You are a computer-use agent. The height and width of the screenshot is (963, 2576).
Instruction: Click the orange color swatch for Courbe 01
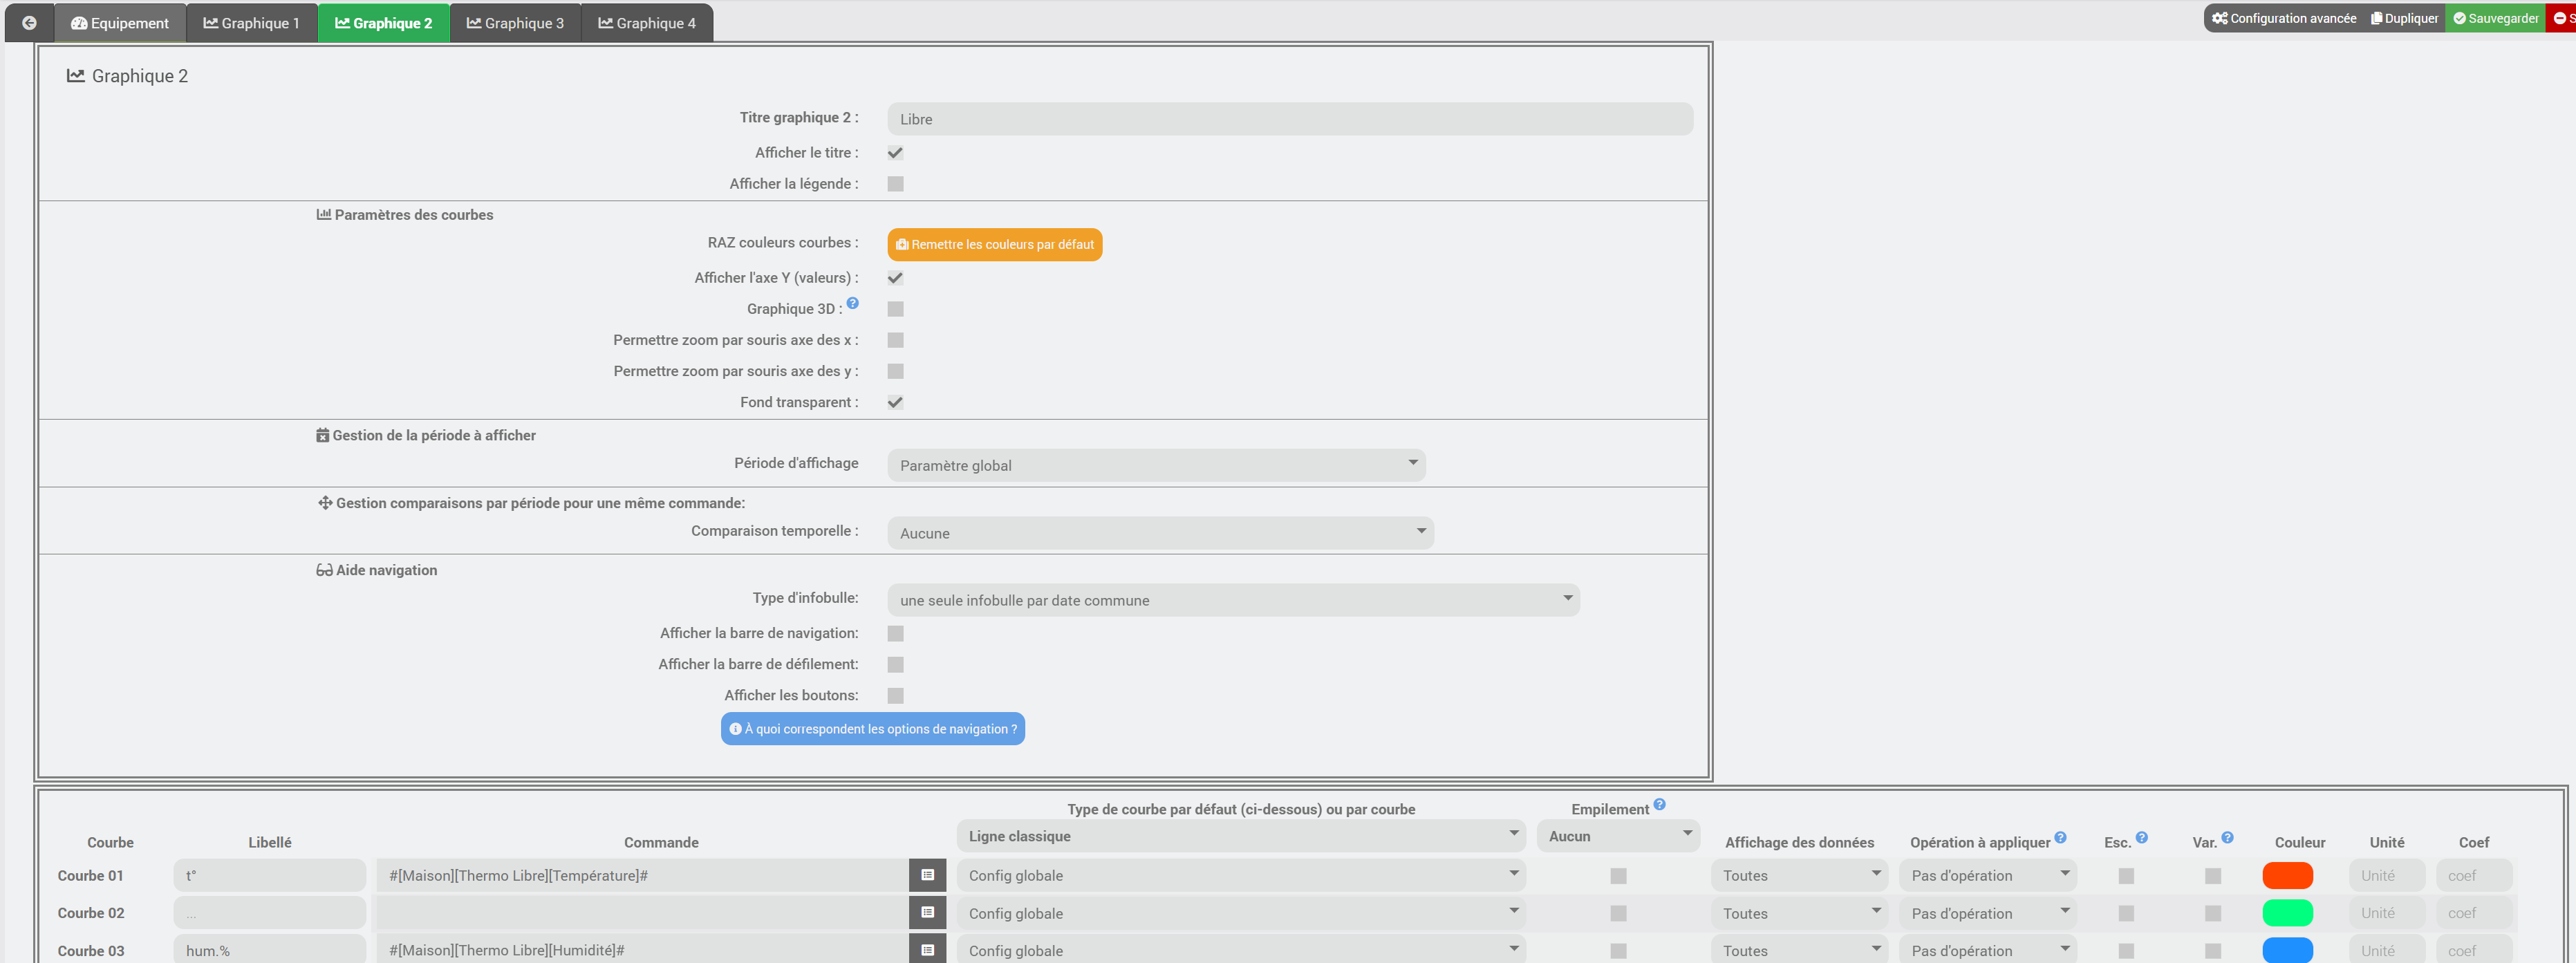pos(2287,875)
